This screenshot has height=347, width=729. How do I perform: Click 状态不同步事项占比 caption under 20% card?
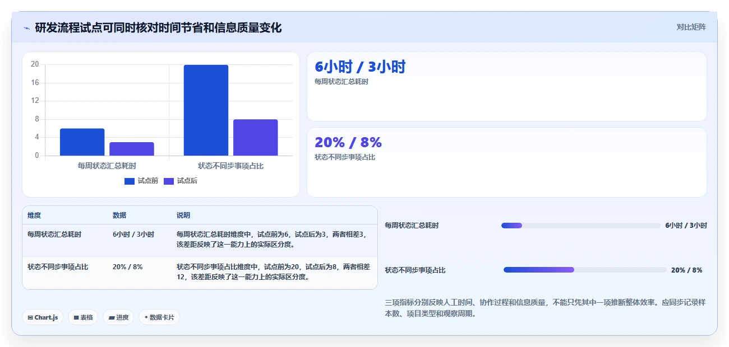coord(345,157)
